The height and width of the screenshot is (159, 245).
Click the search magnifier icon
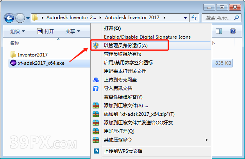[x=236, y=18]
